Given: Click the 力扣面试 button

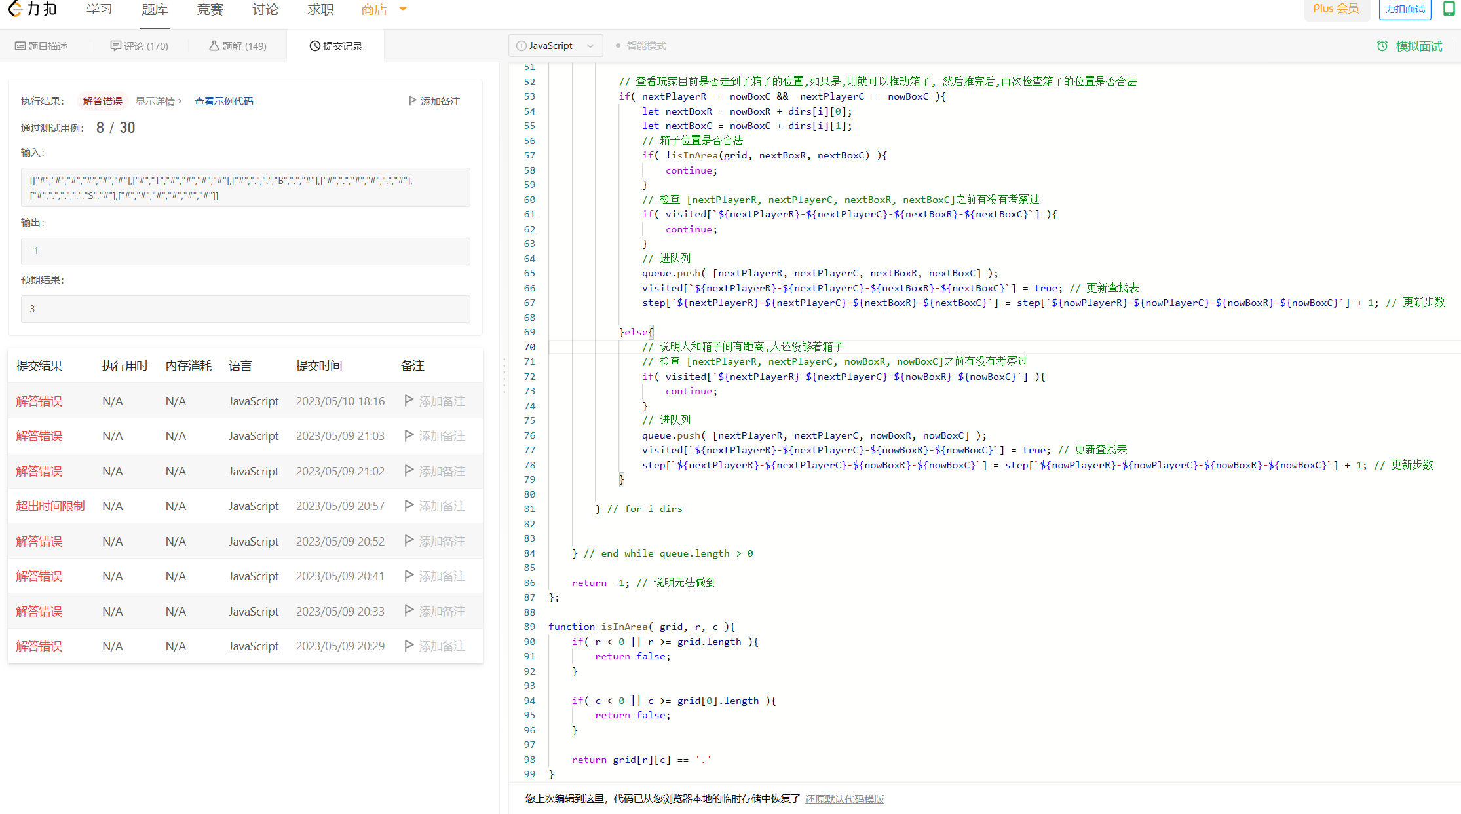Looking at the screenshot, I should pos(1405,9).
